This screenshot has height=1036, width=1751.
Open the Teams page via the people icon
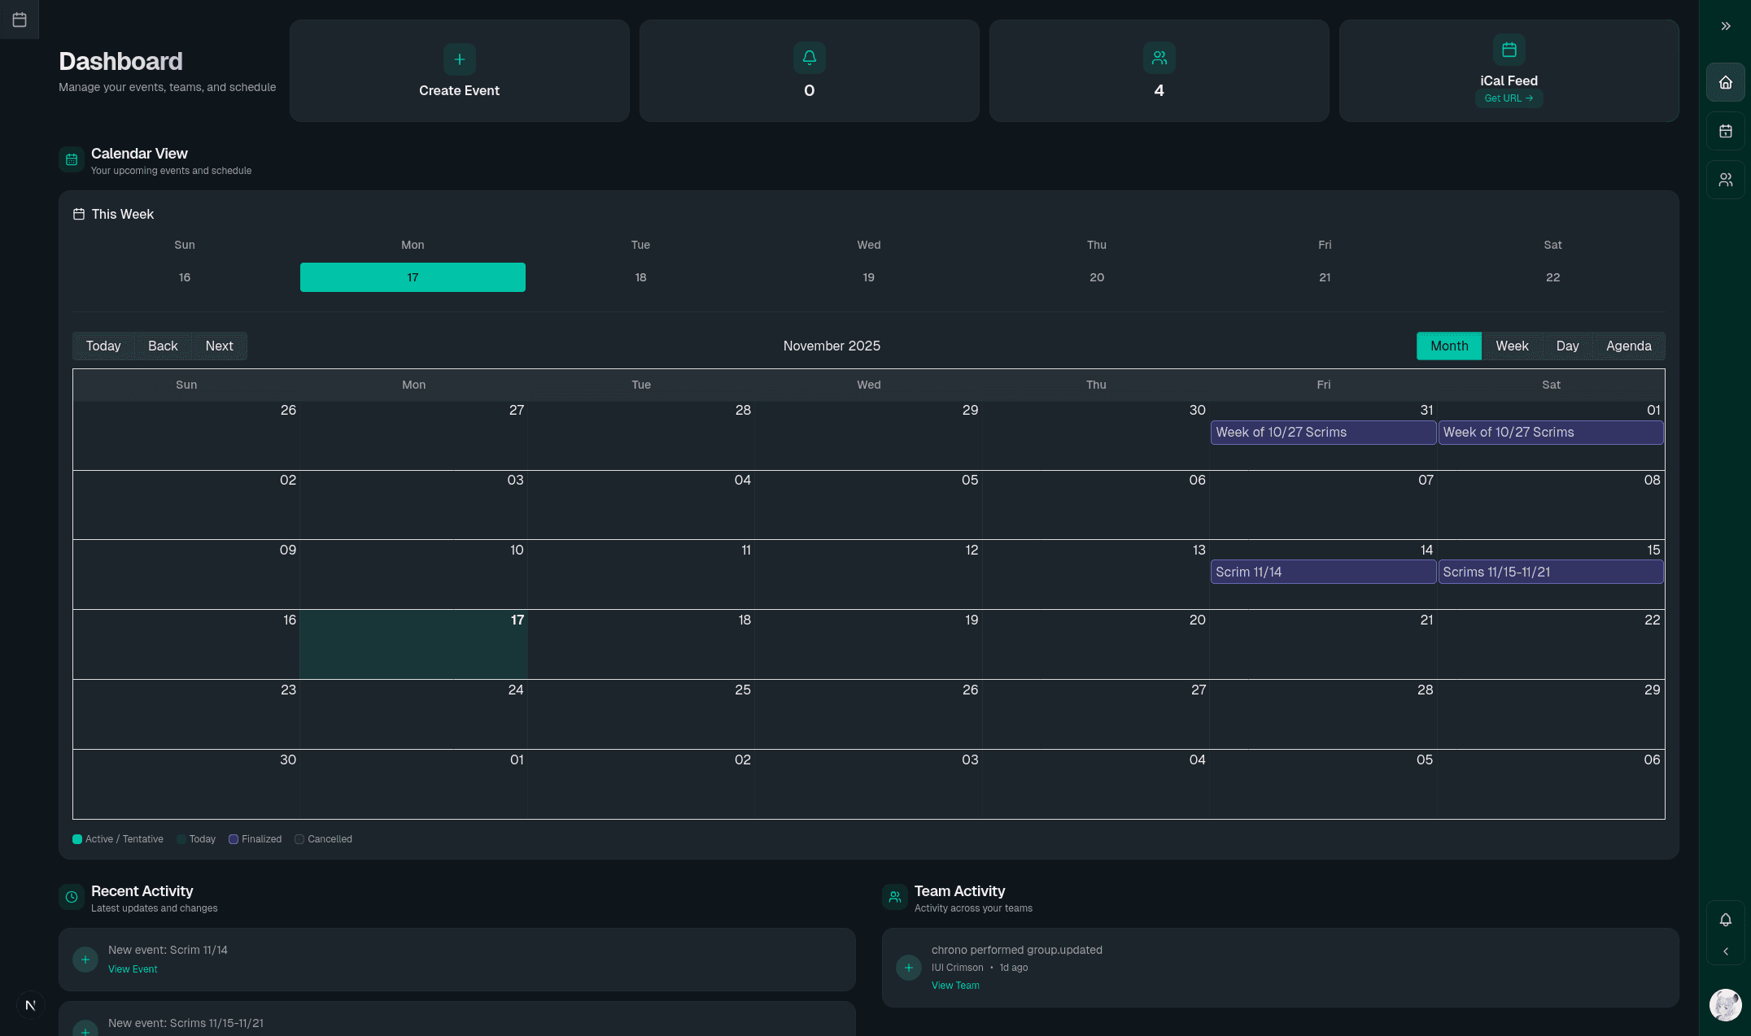click(x=1725, y=179)
